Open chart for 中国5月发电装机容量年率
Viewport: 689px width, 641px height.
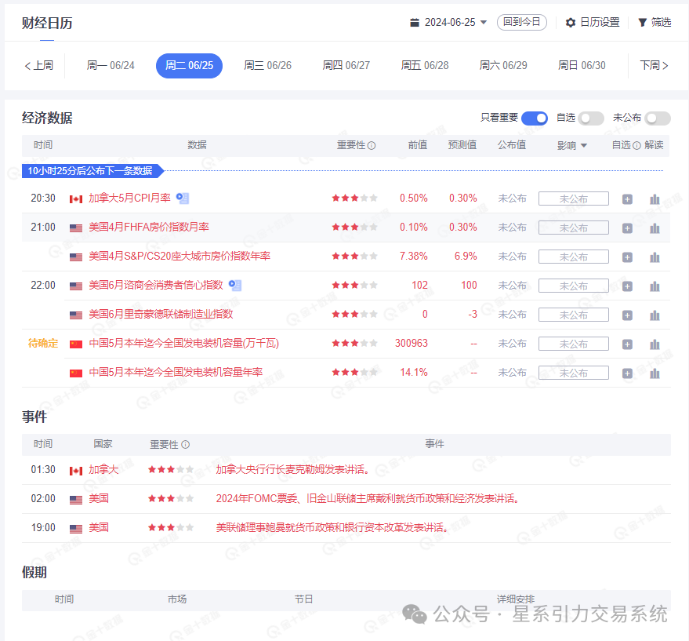coord(655,373)
